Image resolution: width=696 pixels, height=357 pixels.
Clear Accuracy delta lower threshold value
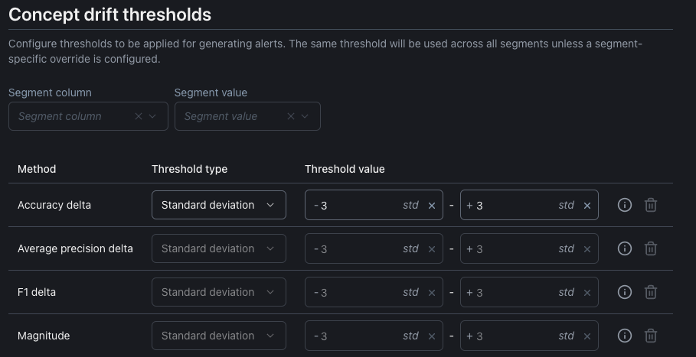[x=432, y=205]
